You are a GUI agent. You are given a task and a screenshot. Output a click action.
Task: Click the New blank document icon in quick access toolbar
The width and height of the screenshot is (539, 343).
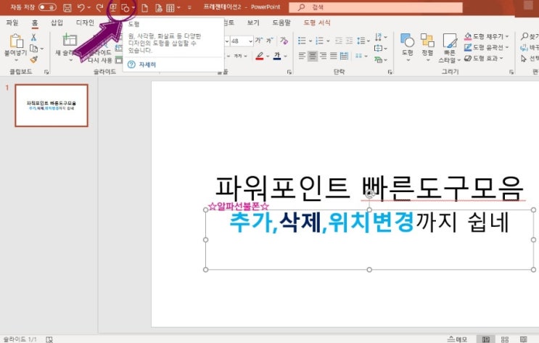(x=144, y=8)
